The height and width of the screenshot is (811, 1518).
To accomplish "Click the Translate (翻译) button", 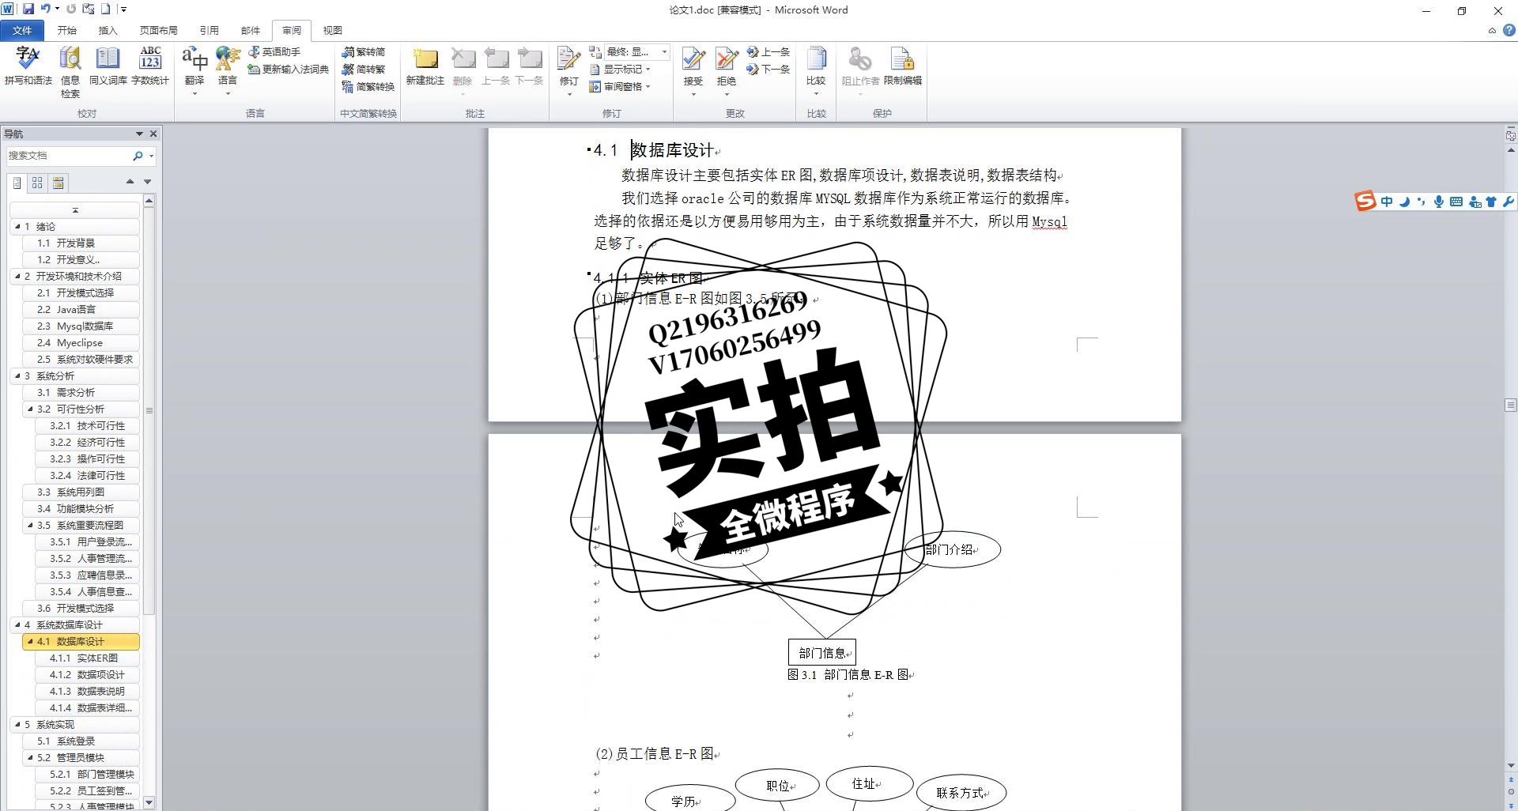I will point(194,71).
